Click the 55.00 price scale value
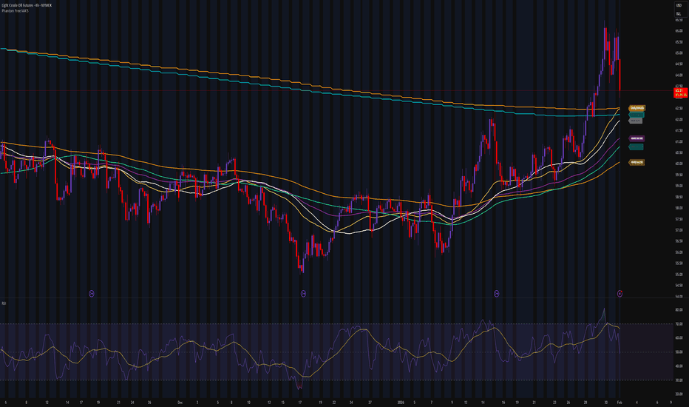This screenshot has width=689, height=407. 679,275
